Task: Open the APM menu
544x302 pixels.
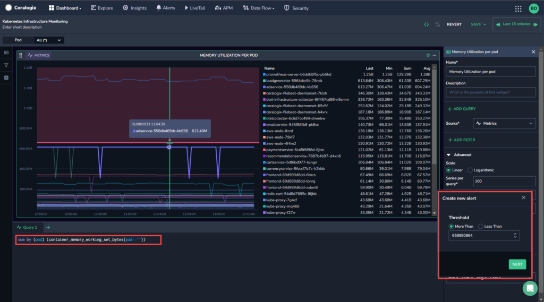Action: [x=224, y=8]
